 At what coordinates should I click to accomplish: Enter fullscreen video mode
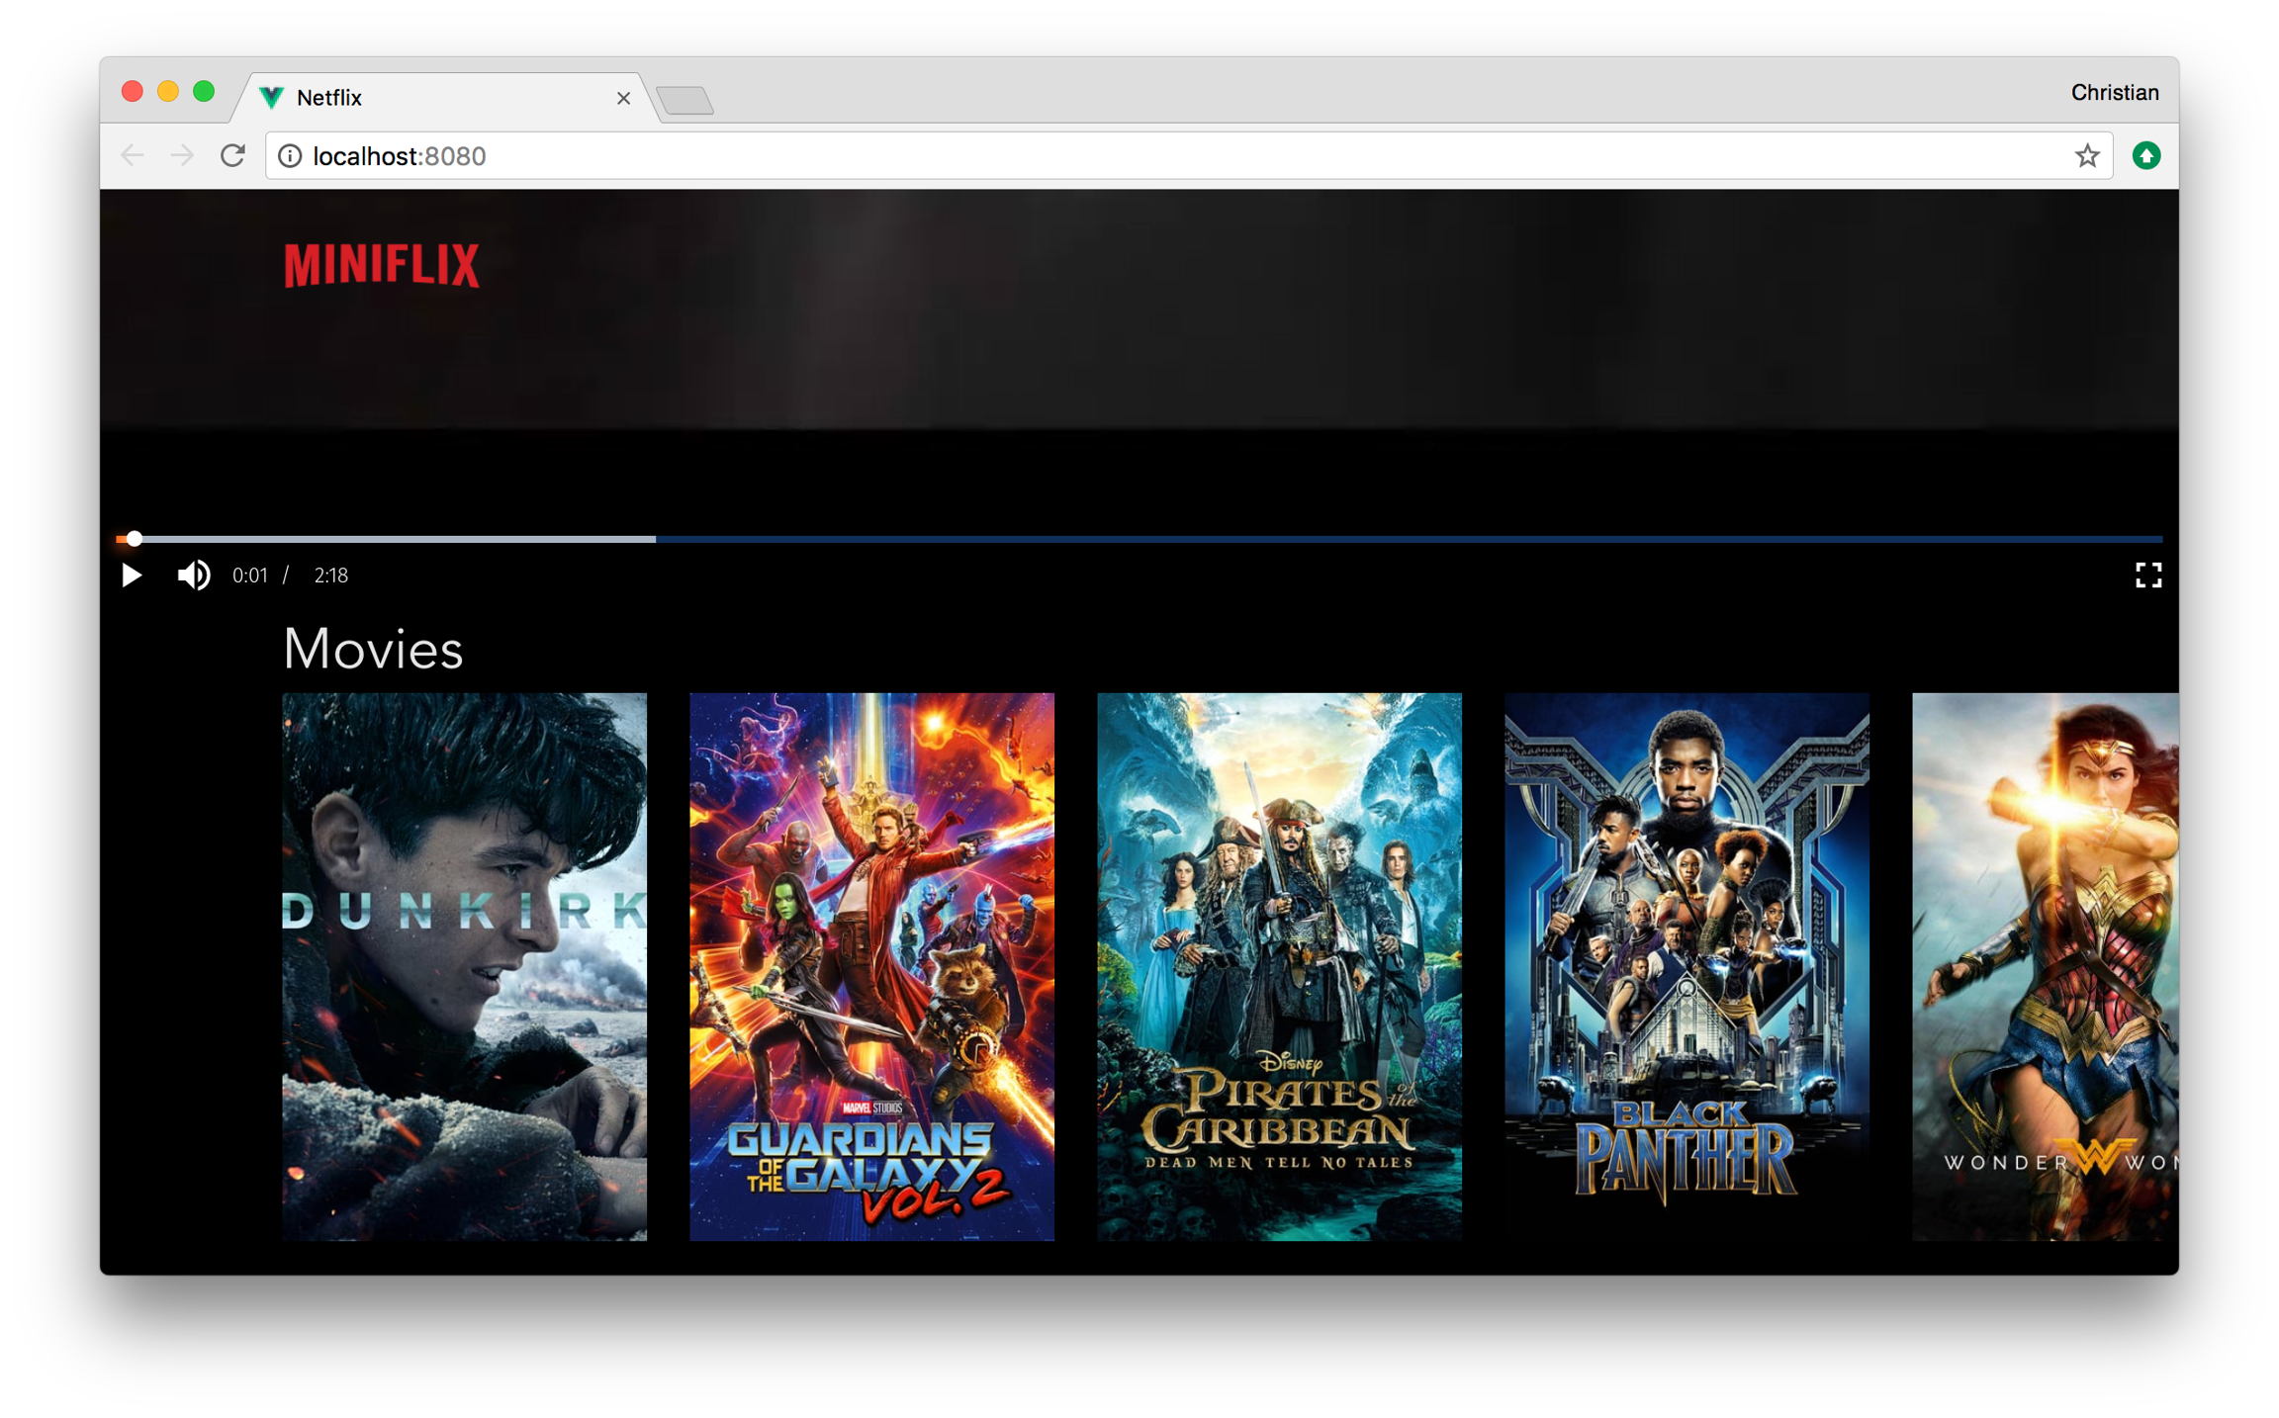(2147, 576)
